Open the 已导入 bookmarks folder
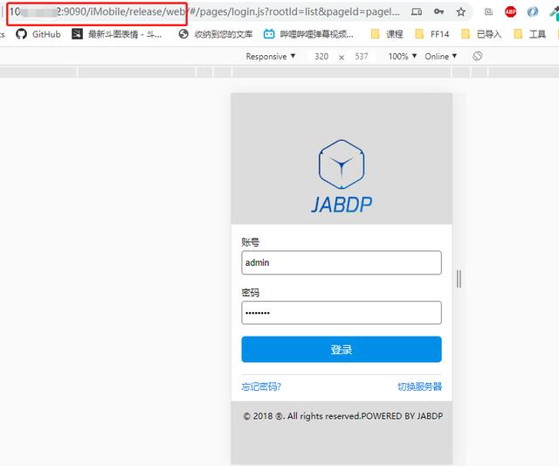 tap(481, 34)
